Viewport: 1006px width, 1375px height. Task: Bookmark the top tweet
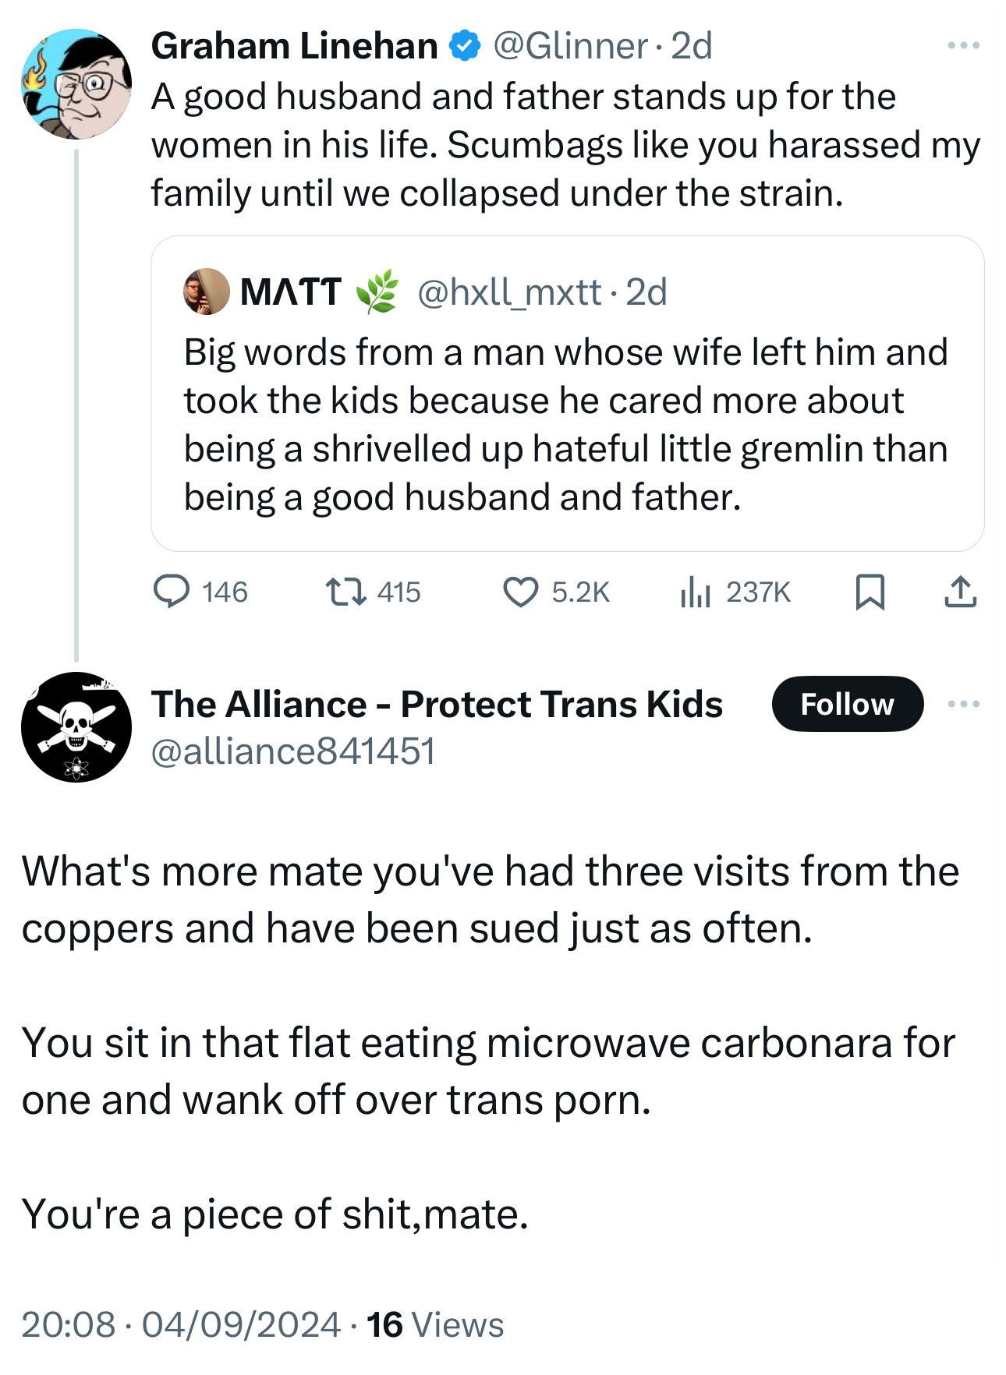(870, 592)
